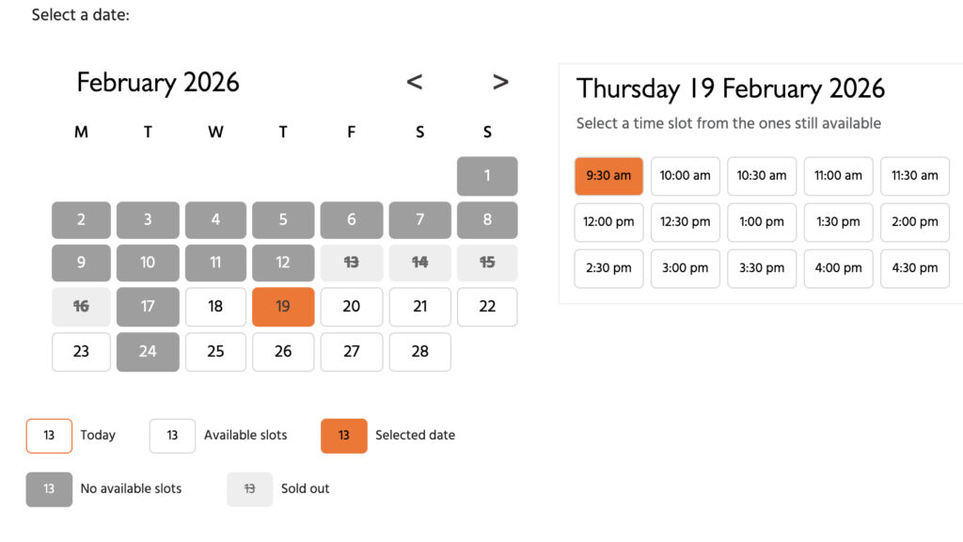Screen dimensions: 963x542
Task: Pick the 3:30 pm time slot
Action: 762,268
